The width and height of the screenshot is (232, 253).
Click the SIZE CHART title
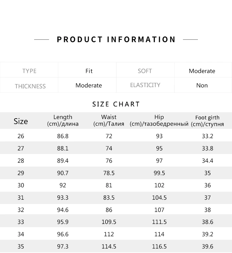point(116,104)
